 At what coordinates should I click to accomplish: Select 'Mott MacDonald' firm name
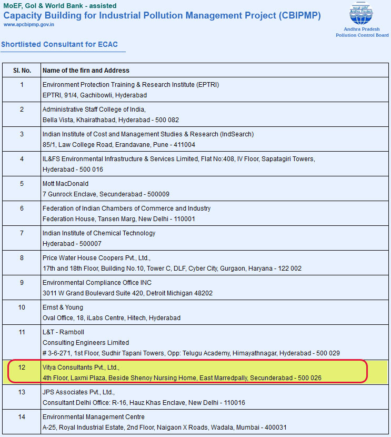65,184
